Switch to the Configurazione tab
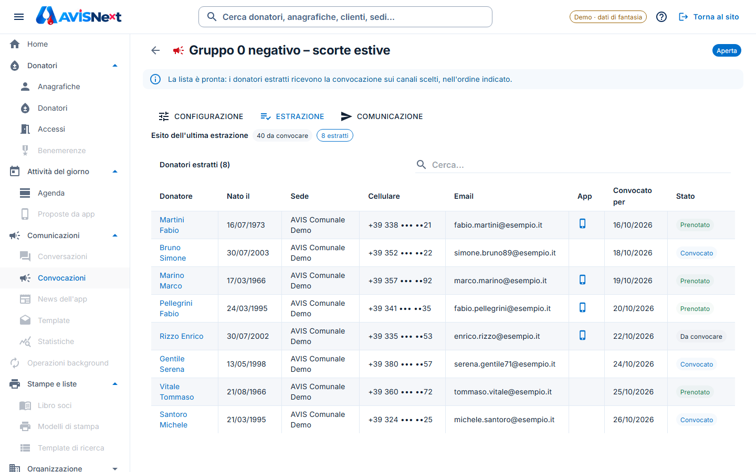Viewport: 756px width, 472px height. (x=201, y=116)
